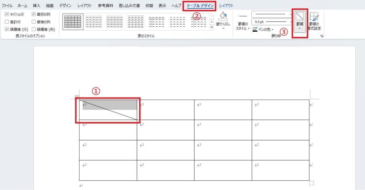This screenshot has width=365, height=190.
Task: Select the first grid table style thumbnail
Action: [x=73, y=22]
